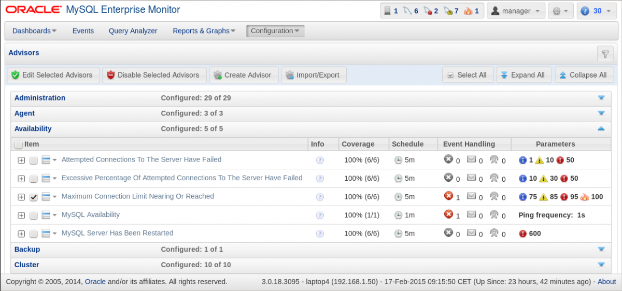Open info help for MySQL Server Has Been Restarted
Image resolution: width=622 pixels, height=291 pixels.
coord(320,234)
